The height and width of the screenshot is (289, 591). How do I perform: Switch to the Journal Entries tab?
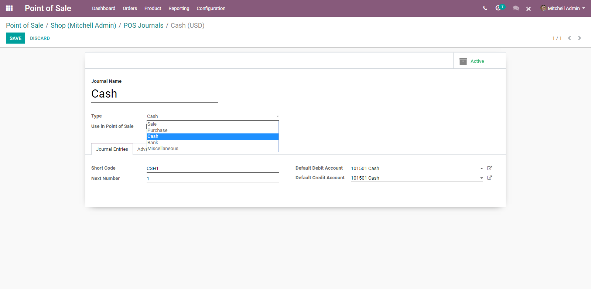pos(112,149)
